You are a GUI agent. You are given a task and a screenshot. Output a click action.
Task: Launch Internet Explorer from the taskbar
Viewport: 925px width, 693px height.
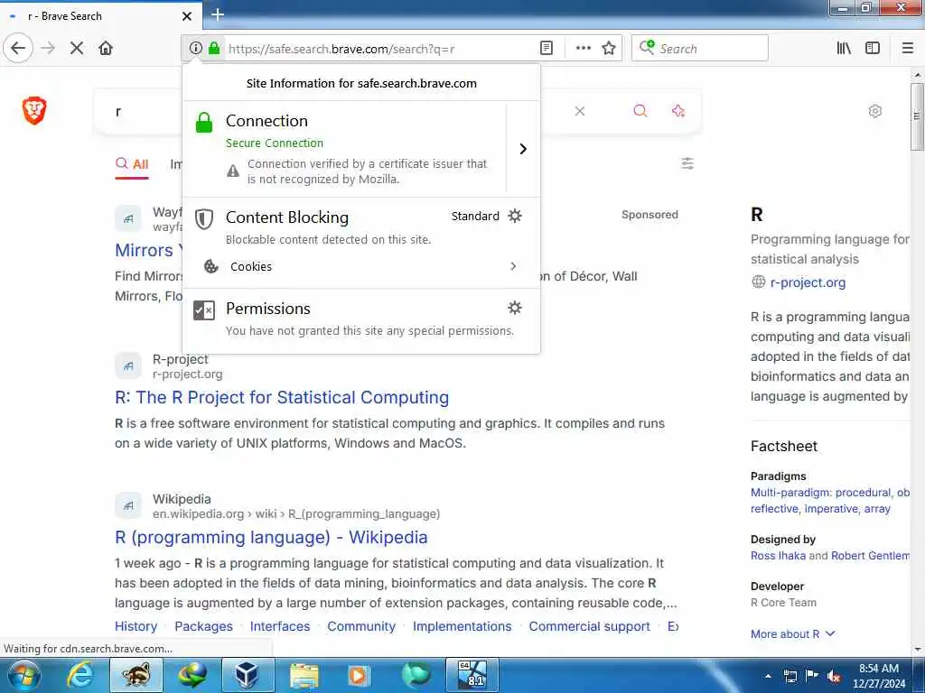coord(80,675)
